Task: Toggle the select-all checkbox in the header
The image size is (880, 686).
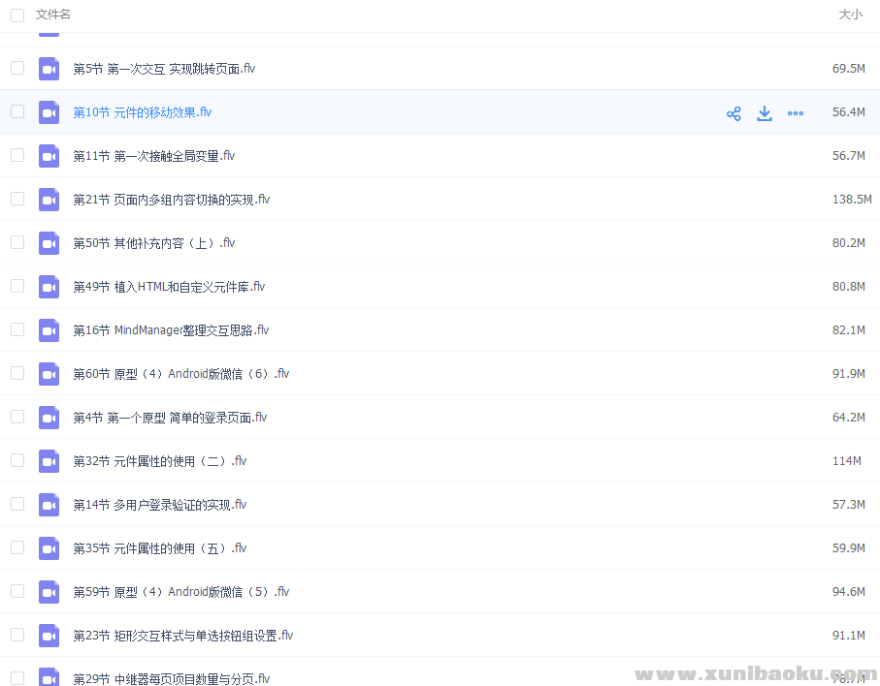Action: pos(16,15)
